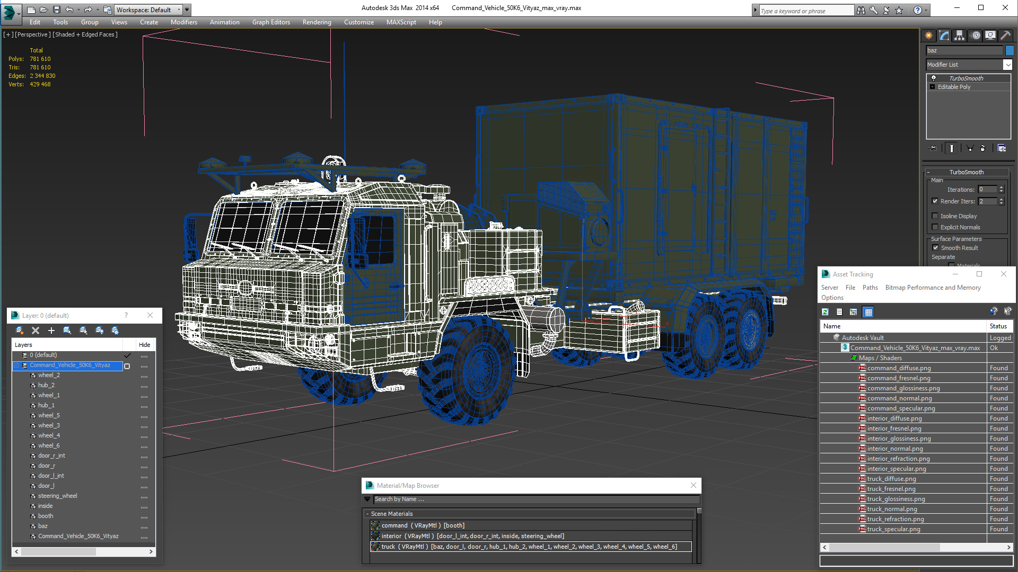Make Command_Vehicle_50K6_Vityaz layer current box
The height and width of the screenshot is (572, 1018).
coord(127,366)
